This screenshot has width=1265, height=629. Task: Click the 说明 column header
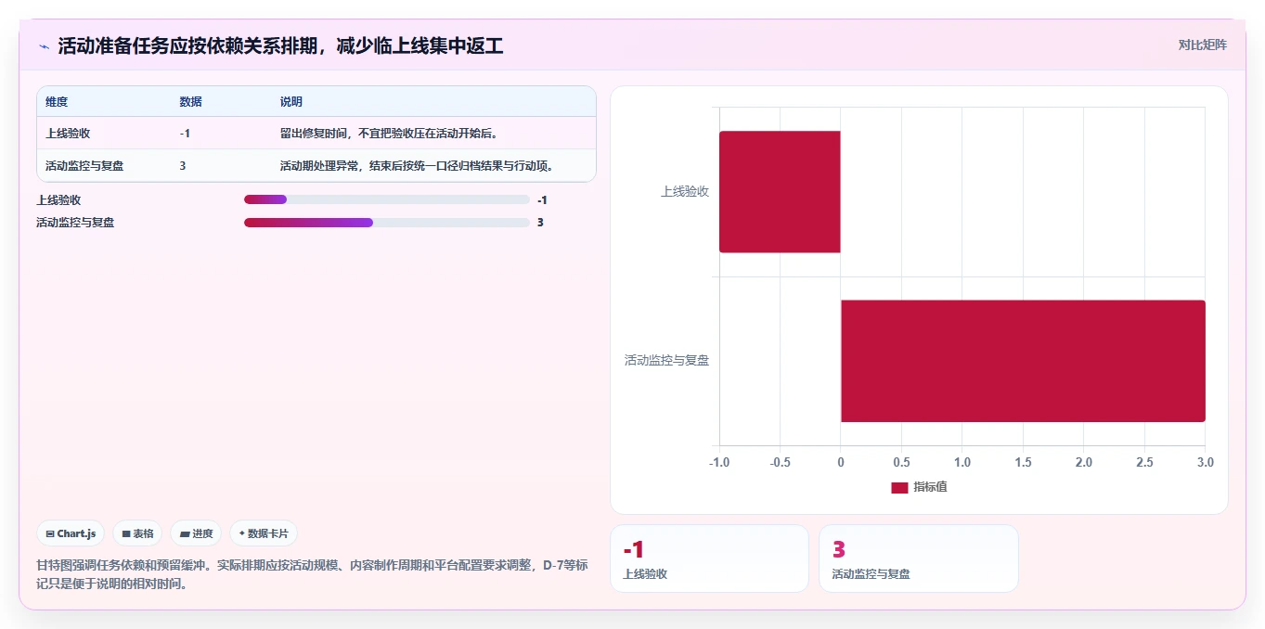pos(291,102)
